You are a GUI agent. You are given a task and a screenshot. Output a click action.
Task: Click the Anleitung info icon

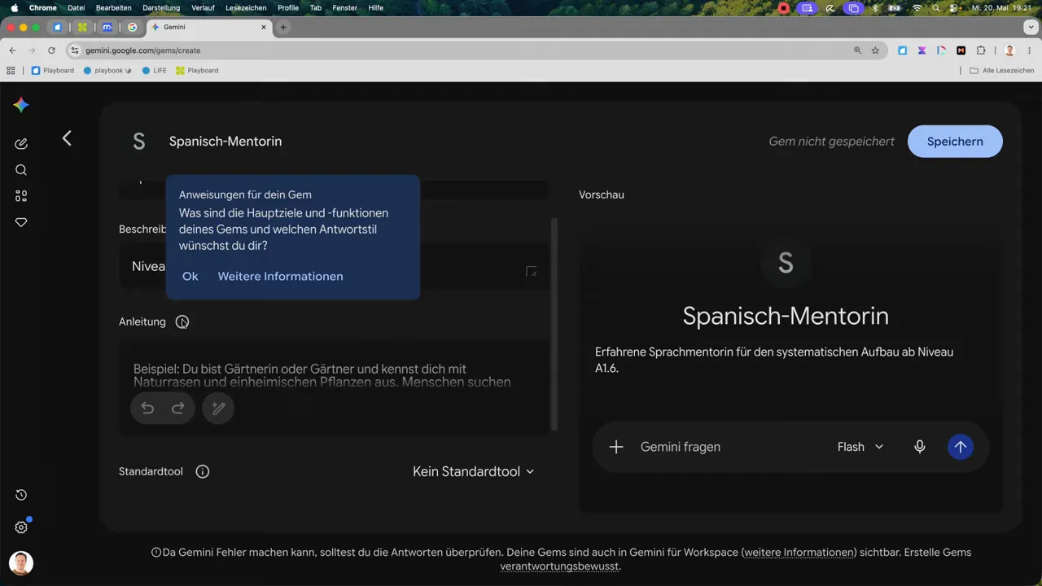pyautogui.click(x=182, y=321)
